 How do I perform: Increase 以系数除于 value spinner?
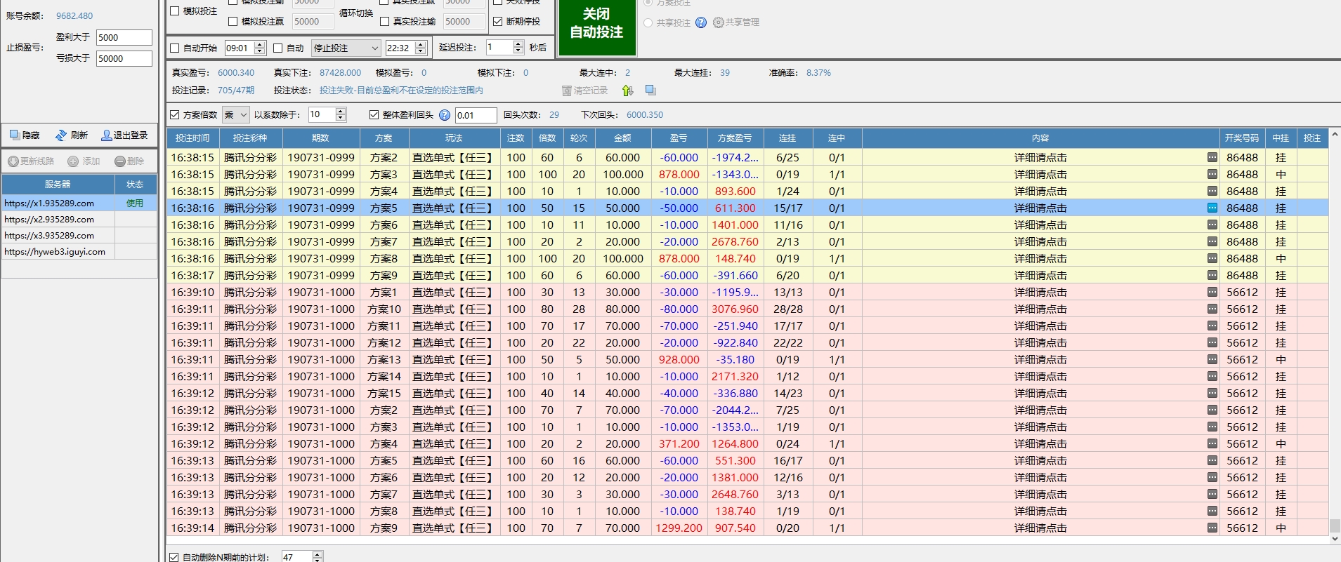point(341,111)
